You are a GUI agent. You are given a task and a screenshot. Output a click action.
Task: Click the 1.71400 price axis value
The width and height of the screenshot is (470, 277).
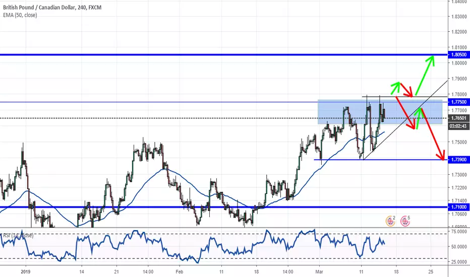[459, 200]
